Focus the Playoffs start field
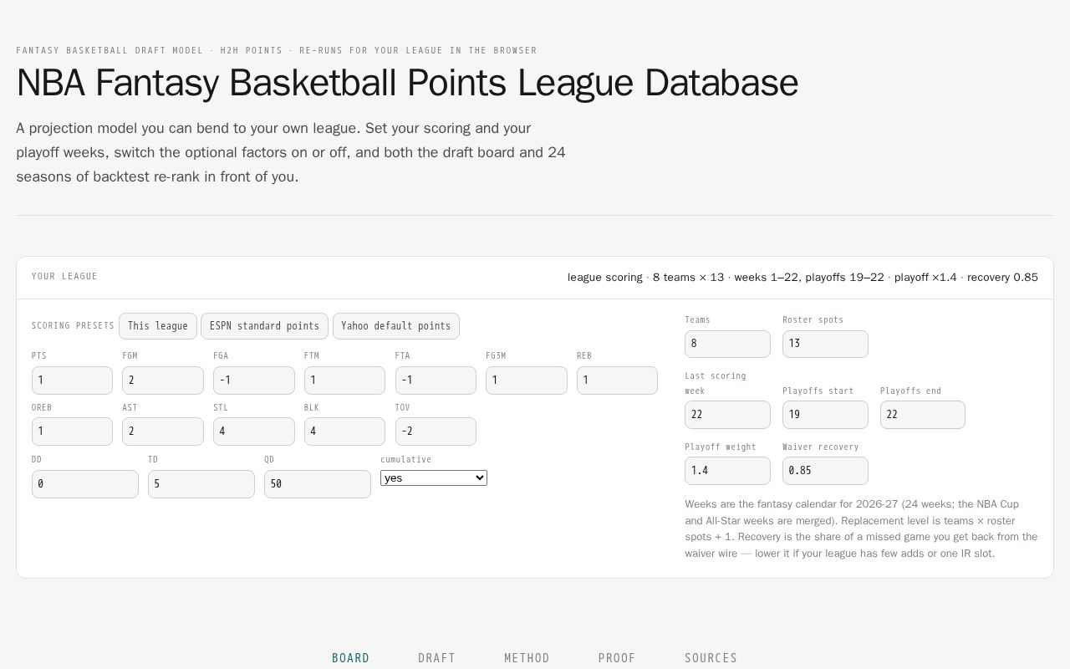This screenshot has width=1070, height=669. click(825, 415)
